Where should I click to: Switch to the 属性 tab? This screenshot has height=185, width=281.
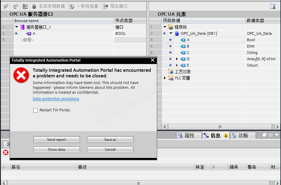189,135
